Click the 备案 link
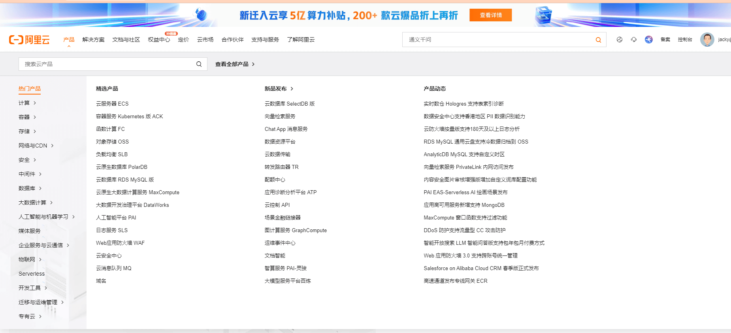731x333 pixels. pos(665,40)
